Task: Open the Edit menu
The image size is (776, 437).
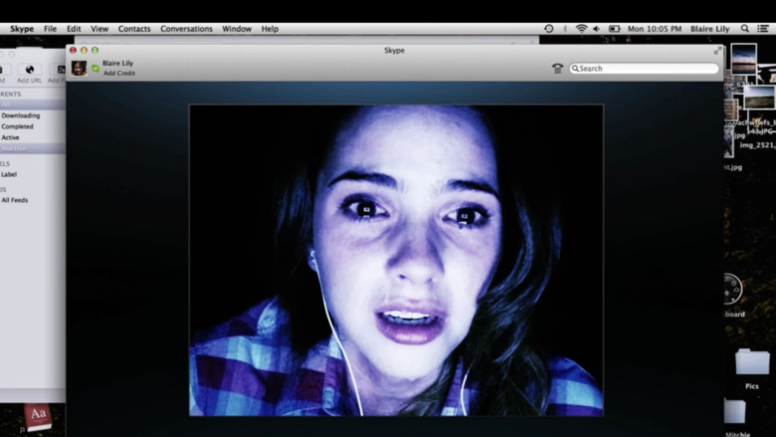Action: [74, 29]
